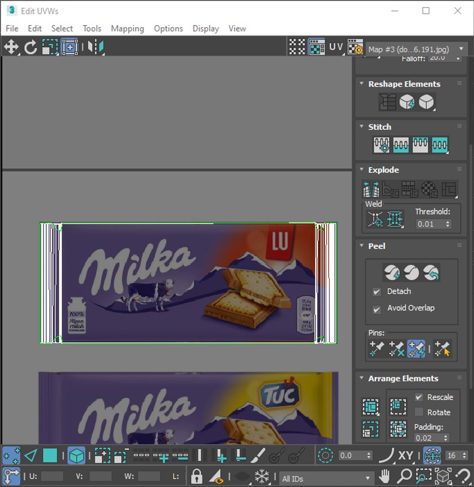Click the Relax custom cube icon
The height and width of the screenshot is (487, 474).
coord(426,102)
